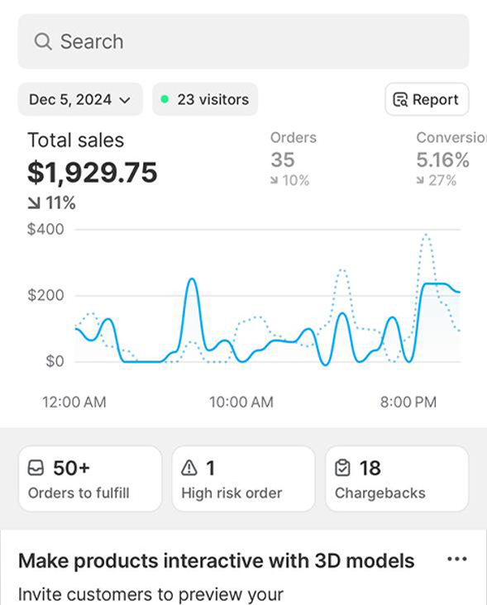This screenshot has width=487, height=605.
Task: Click the clipboard Chargebacks icon
Action: tap(342, 468)
